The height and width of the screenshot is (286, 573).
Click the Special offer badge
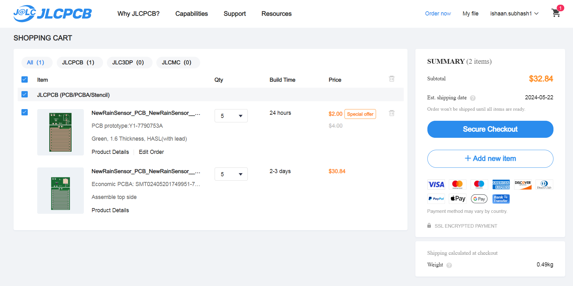[x=360, y=114]
